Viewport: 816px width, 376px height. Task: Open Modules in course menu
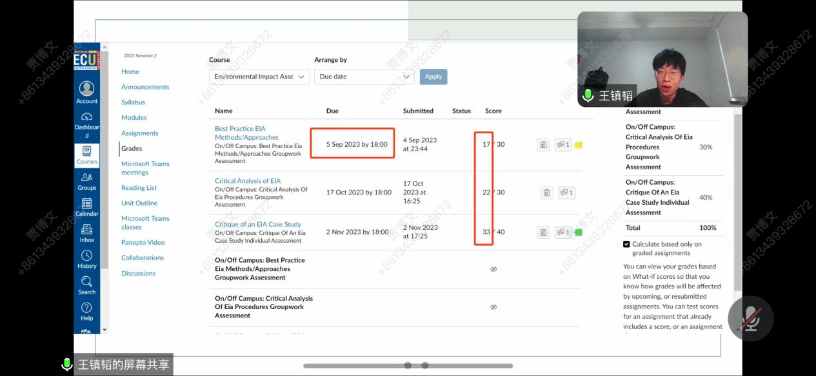pos(134,118)
